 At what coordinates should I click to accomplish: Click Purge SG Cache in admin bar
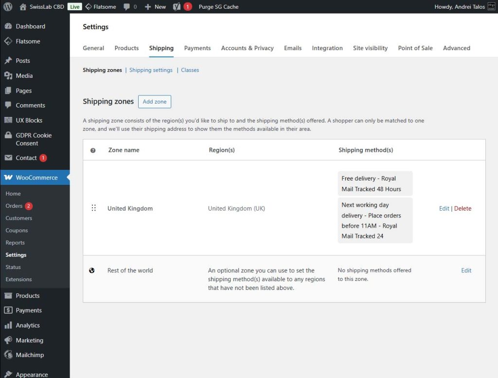click(x=218, y=6)
